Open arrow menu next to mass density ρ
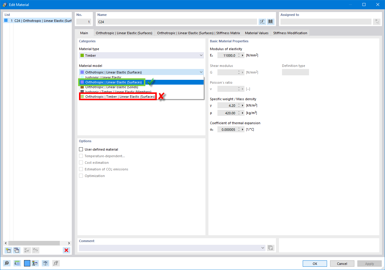Image resolution: width=385 pixels, height=270 pixels. coord(242,113)
